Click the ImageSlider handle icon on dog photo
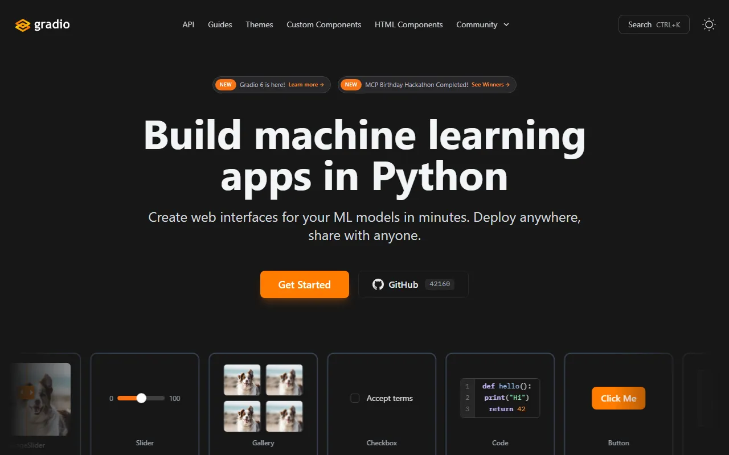Image resolution: width=729 pixels, height=455 pixels. click(26, 392)
